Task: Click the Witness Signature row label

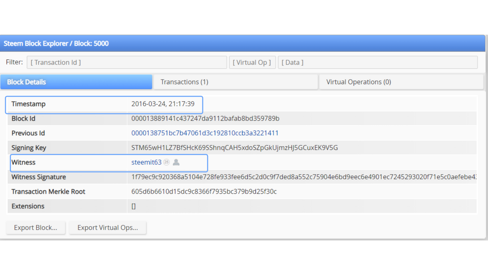Action: 39,177
